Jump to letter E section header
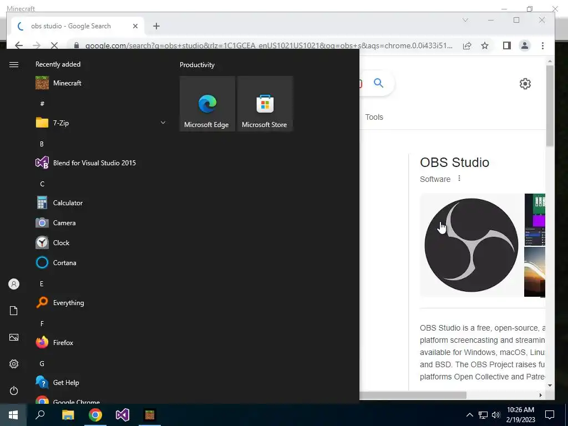This screenshot has width=568, height=426. tap(42, 284)
